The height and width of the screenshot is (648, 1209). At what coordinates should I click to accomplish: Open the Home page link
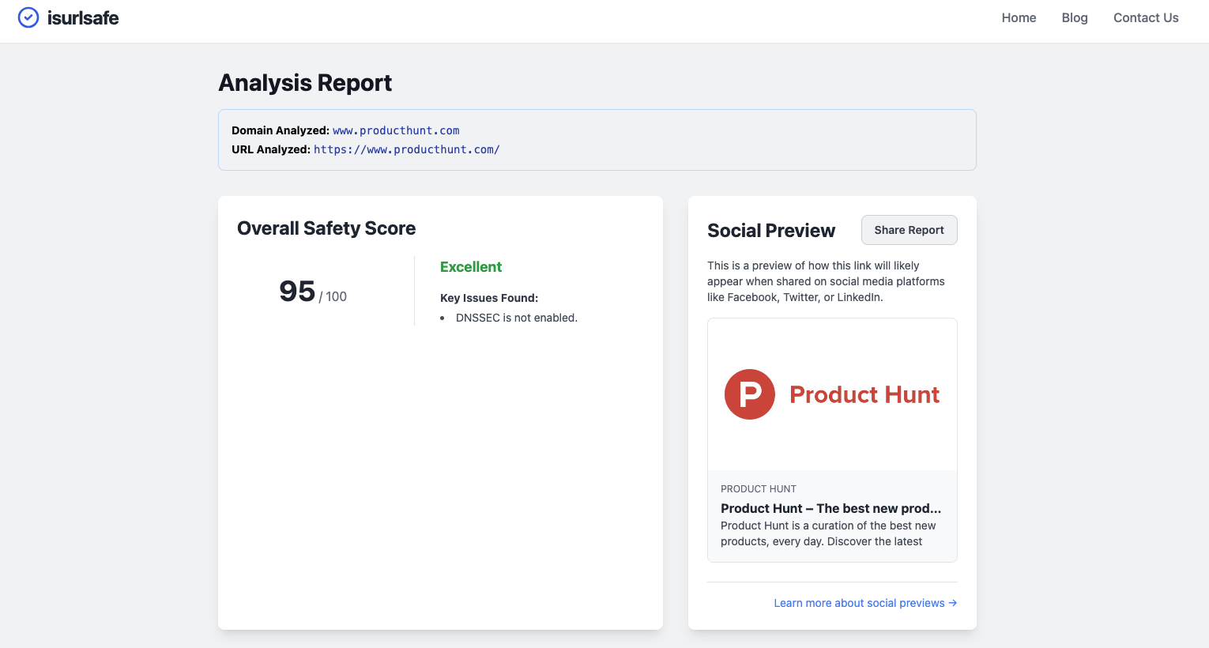[1019, 17]
